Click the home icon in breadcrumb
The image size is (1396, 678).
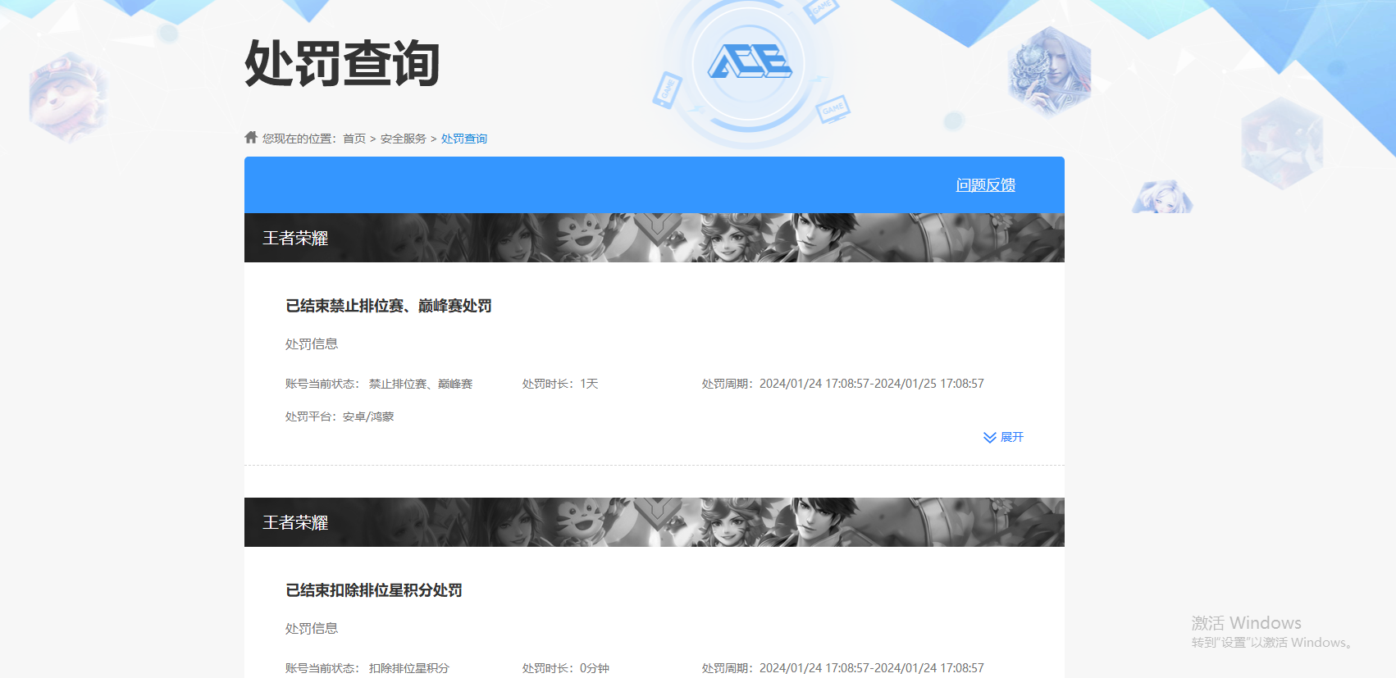251,137
